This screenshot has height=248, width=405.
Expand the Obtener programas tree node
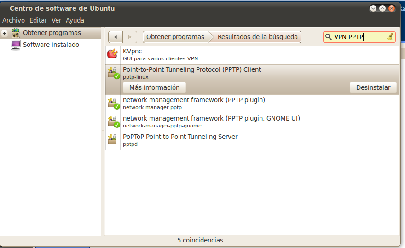tap(5, 33)
